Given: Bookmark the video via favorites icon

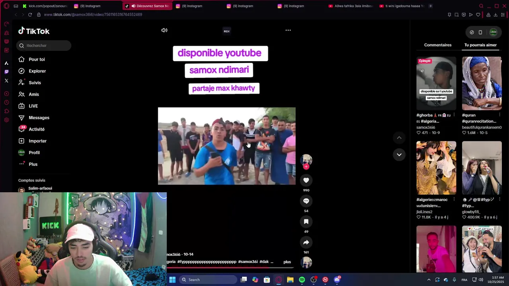Looking at the screenshot, I should pyautogui.click(x=306, y=222).
